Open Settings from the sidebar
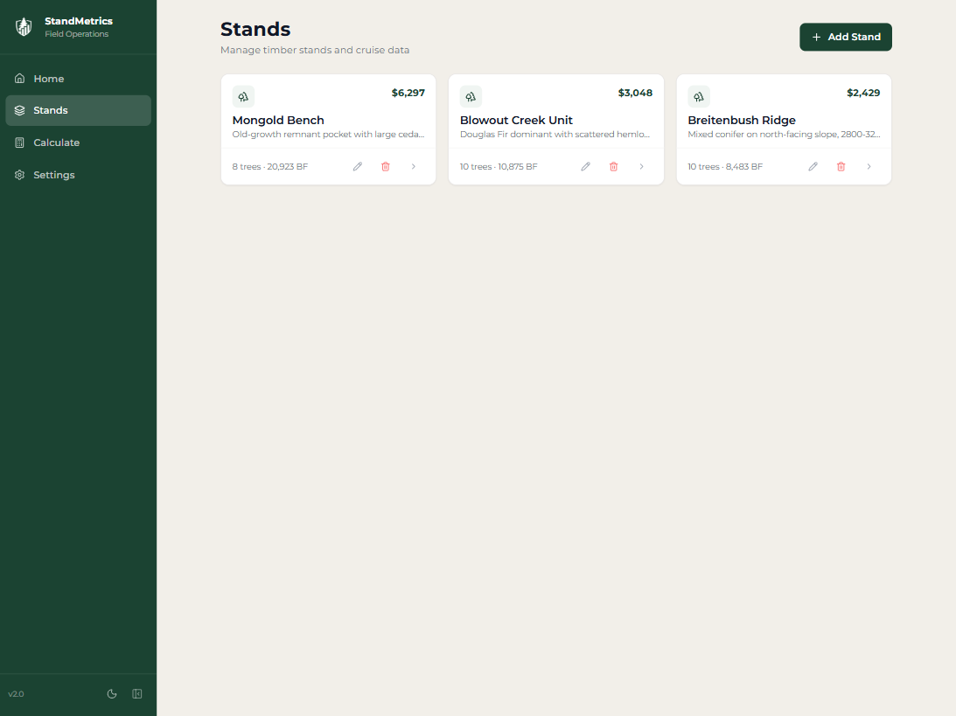956x716 pixels. pyautogui.click(x=53, y=175)
